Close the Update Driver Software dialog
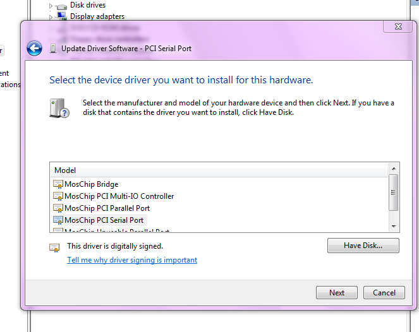419x332 pixels. (398, 27)
